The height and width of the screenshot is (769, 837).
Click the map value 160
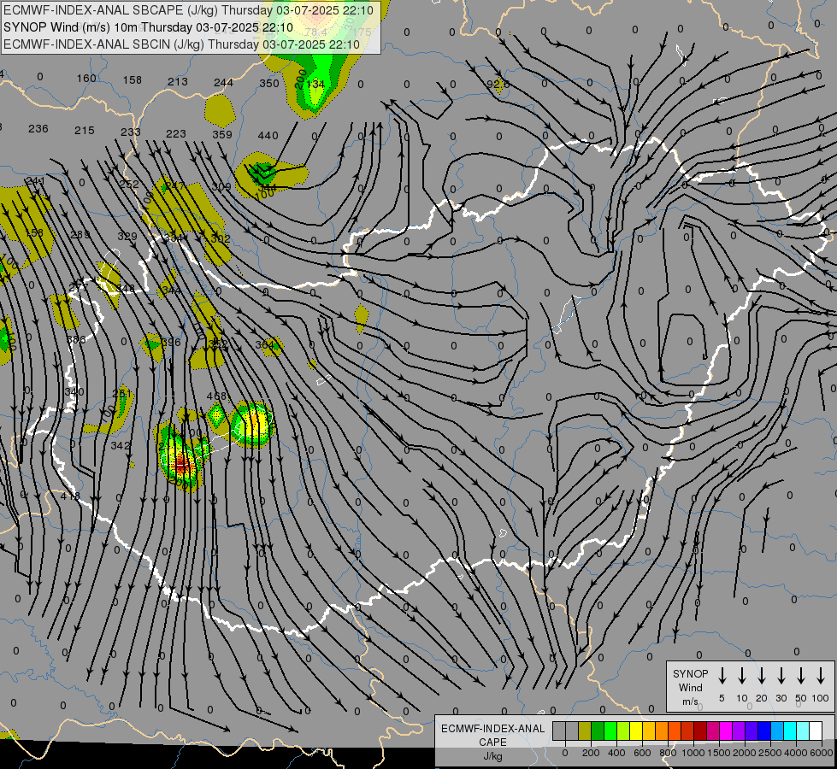point(86,79)
